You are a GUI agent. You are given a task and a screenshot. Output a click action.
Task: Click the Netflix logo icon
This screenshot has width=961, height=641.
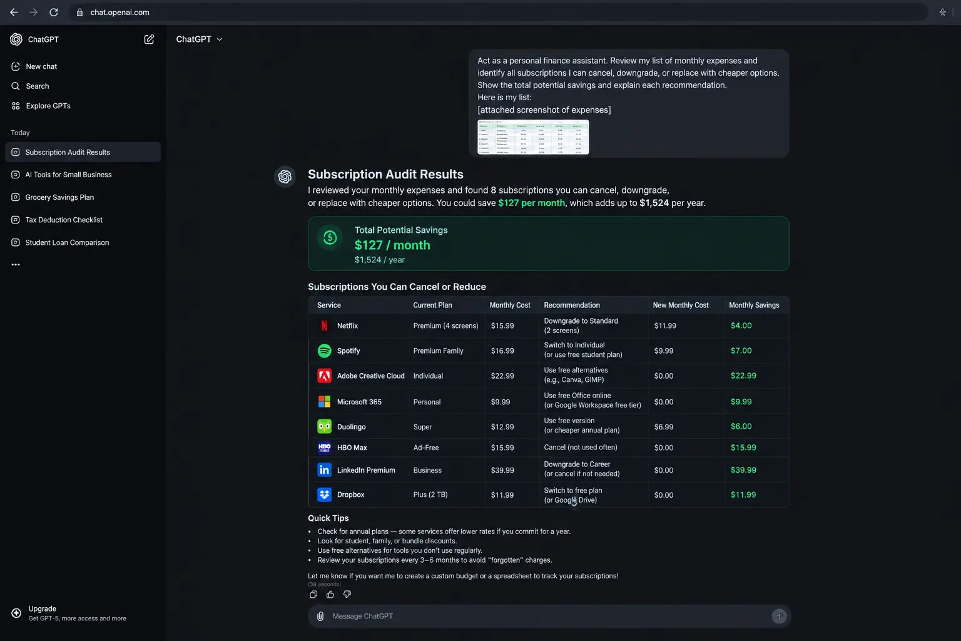point(324,326)
